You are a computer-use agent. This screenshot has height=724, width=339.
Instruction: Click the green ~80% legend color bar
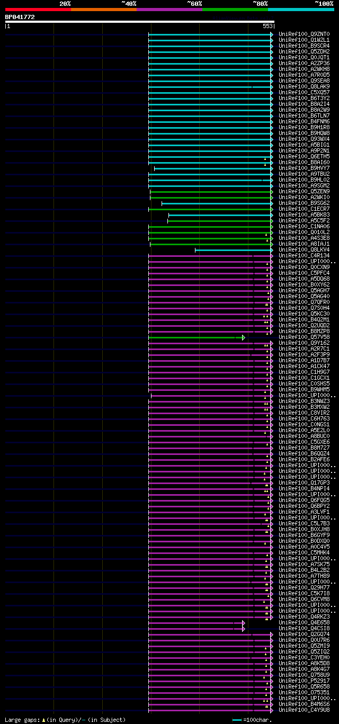coord(235,10)
